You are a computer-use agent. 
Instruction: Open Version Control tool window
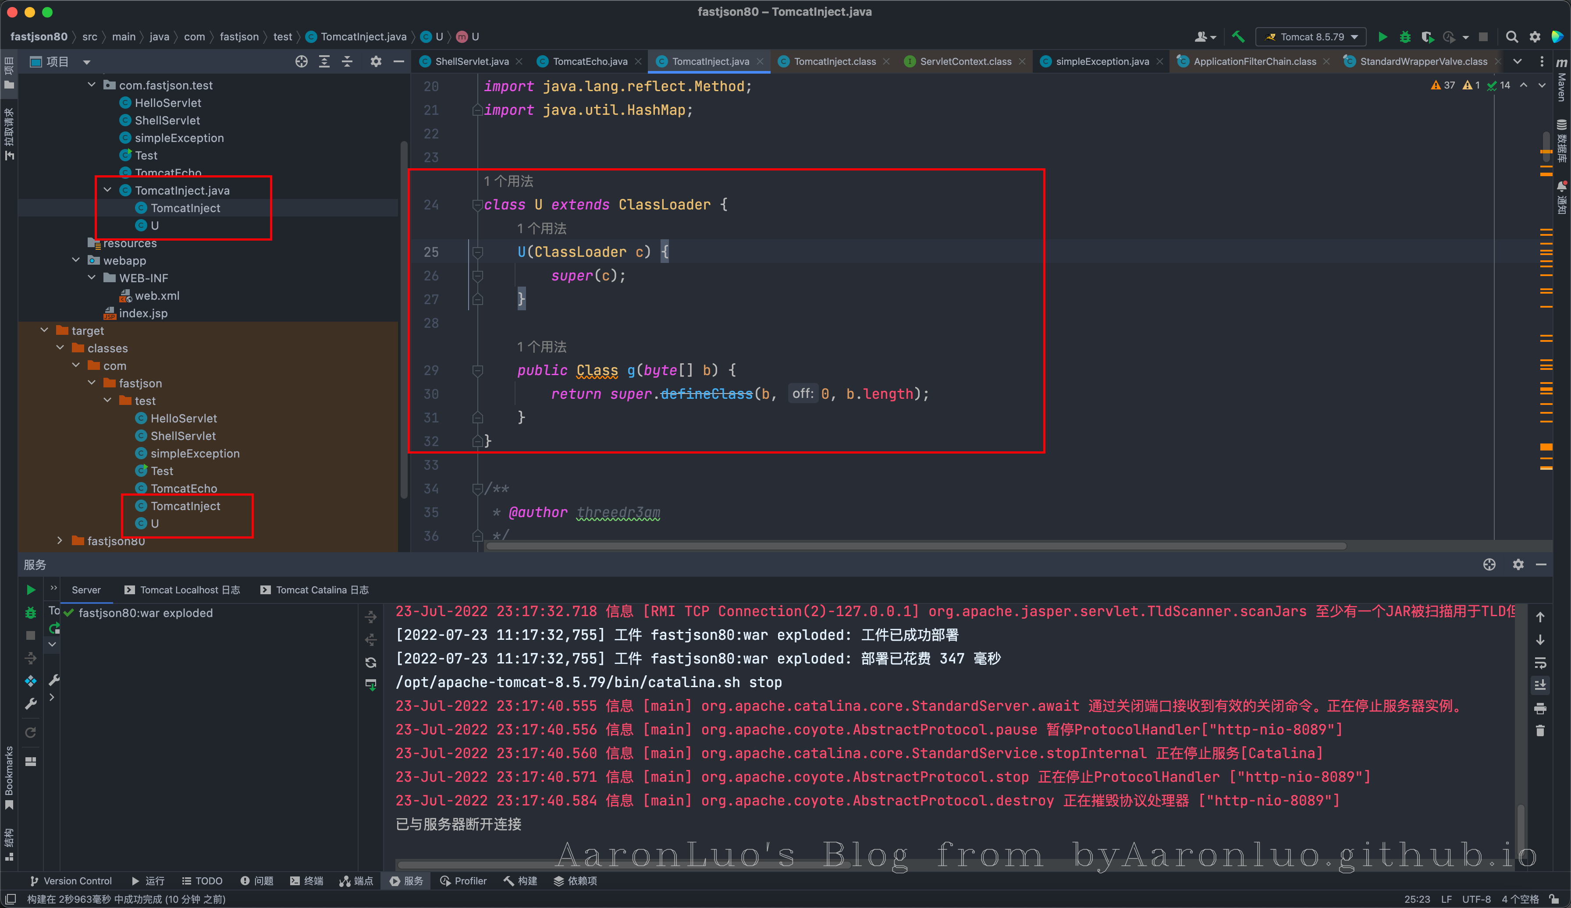[71, 880]
